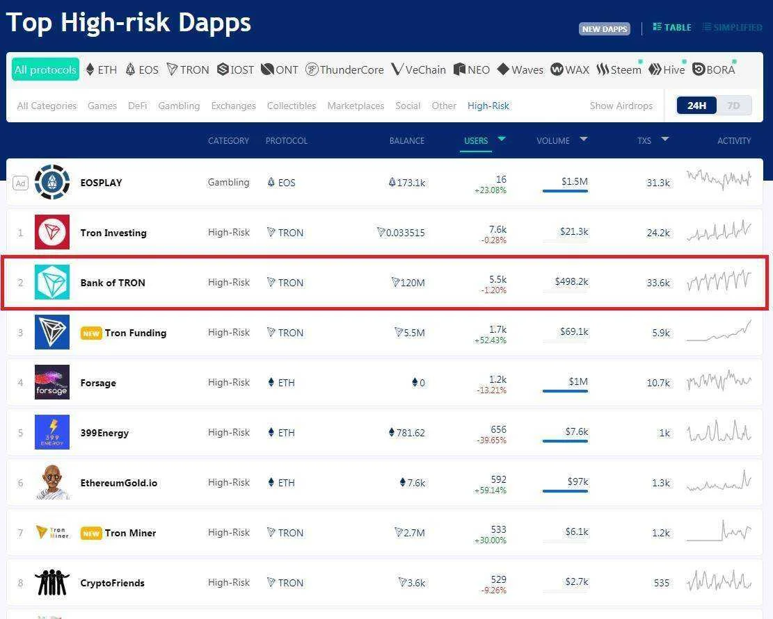Select the All protocols filter

[45, 69]
